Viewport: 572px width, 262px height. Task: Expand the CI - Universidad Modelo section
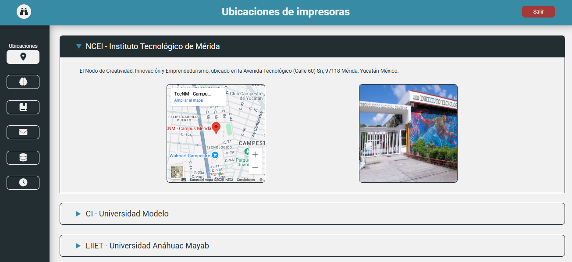pos(127,214)
